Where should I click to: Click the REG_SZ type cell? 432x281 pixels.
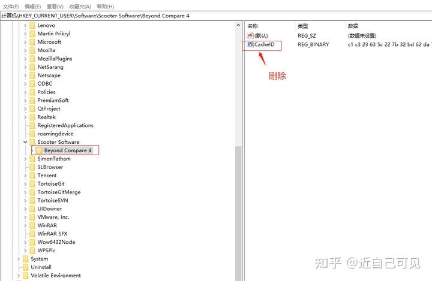[x=307, y=36]
